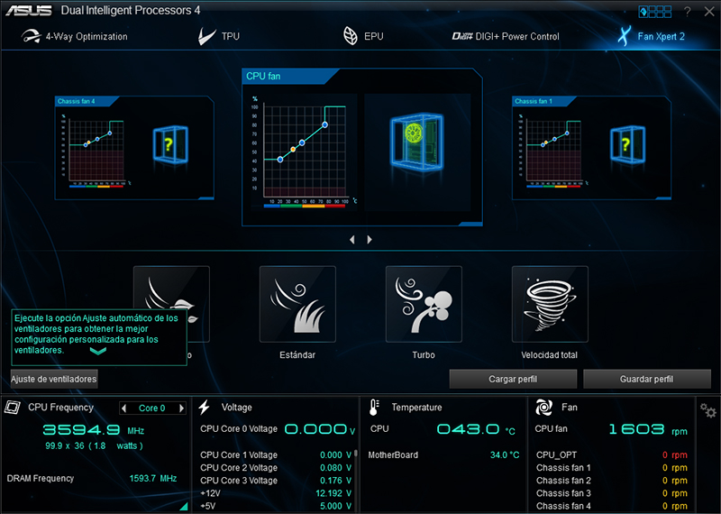721x514 pixels.
Task: Expand CPU Frequency panel corner triangle
Action: click(x=184, y=507)
